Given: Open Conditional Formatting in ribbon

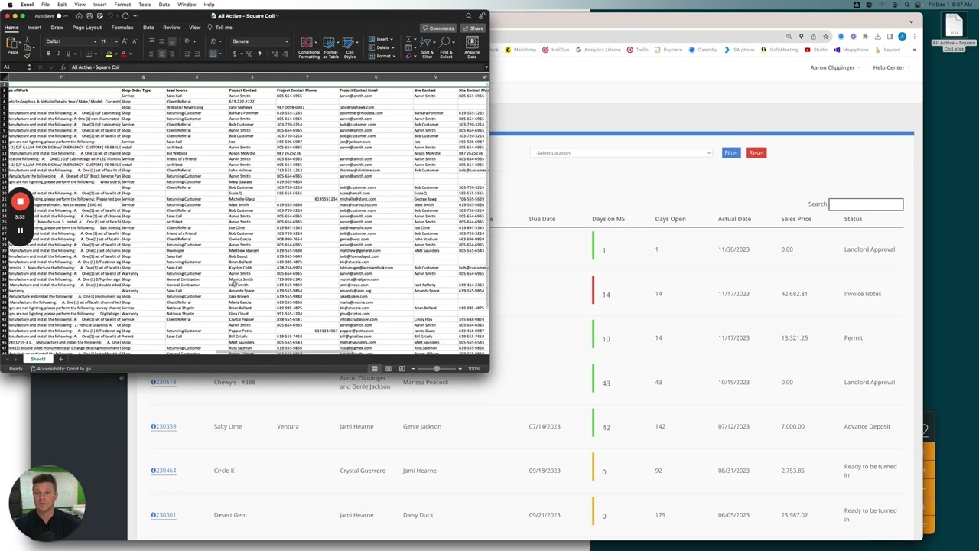Looking at the screenshot, I should tap(309, 47).
